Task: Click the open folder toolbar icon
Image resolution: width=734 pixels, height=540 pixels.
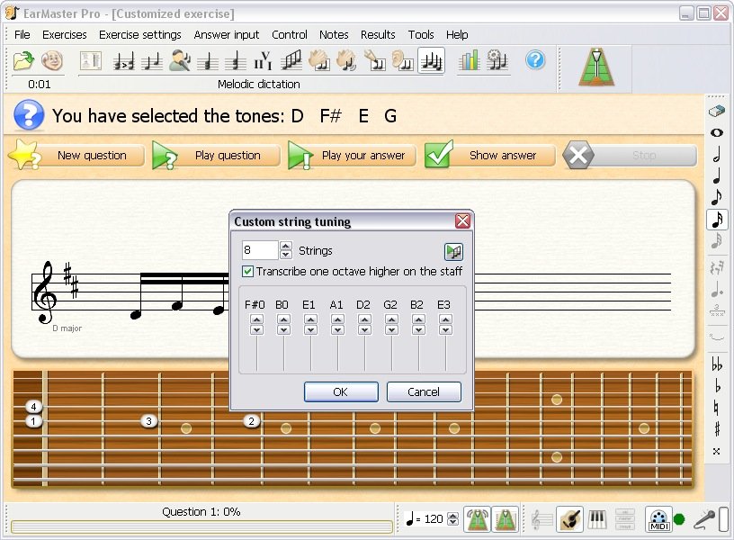Action: pyautogui.click(x=23, y=61)
